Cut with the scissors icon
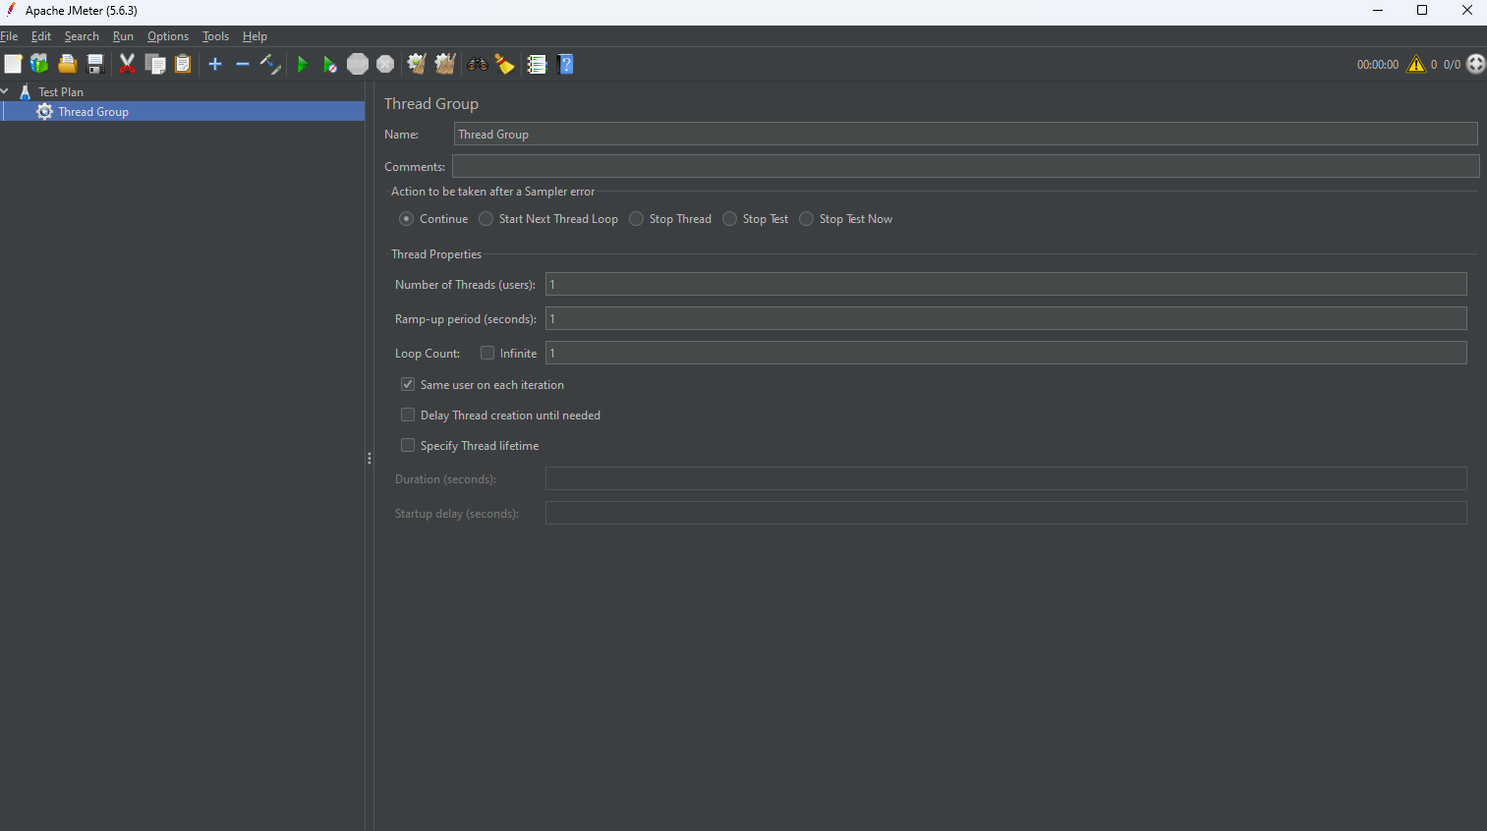This screenshot has height=831, width=1487. tap(127, 64)
